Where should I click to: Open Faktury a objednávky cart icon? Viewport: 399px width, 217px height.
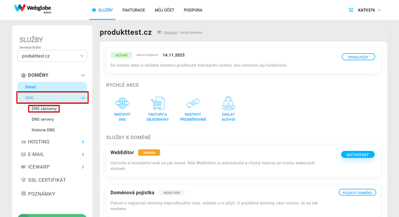(x=158, y=103)
